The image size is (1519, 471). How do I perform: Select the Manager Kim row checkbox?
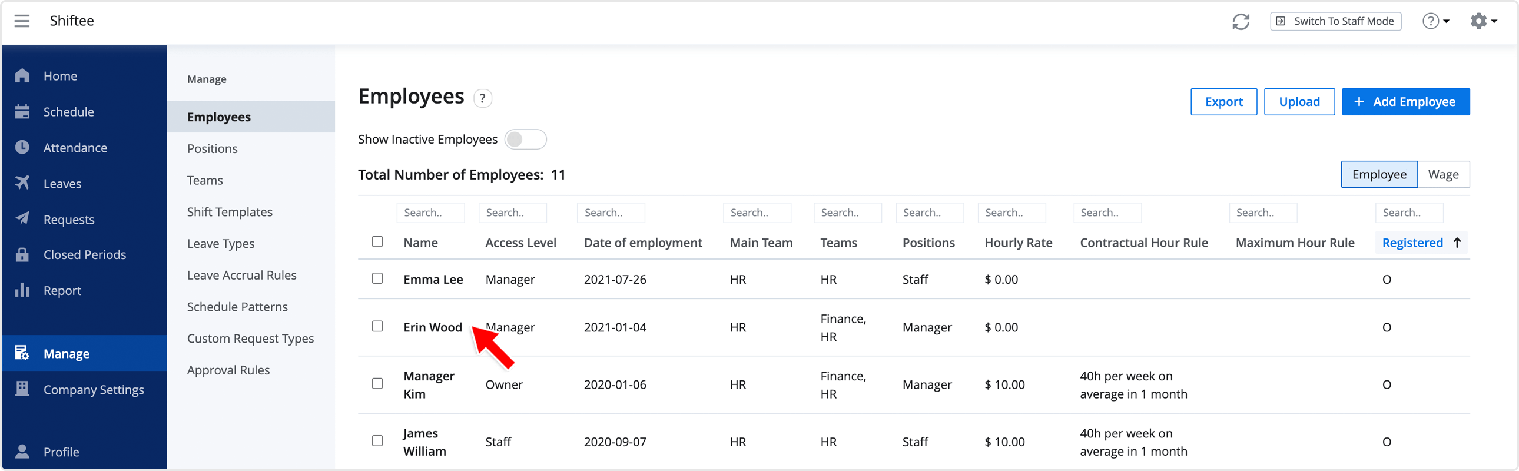coord(377,383)
